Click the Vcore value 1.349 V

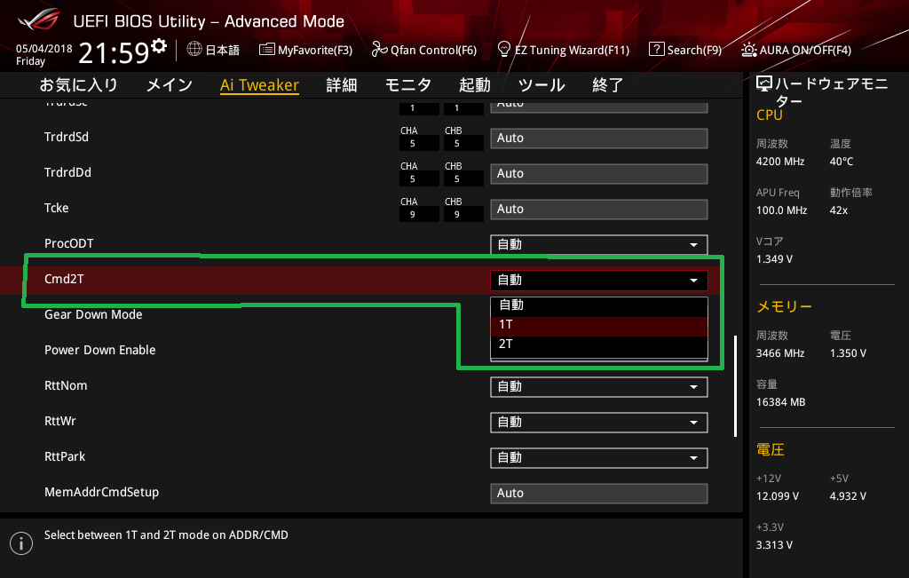click(774, 259)
